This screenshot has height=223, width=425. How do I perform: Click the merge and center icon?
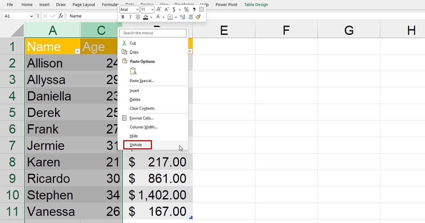tap(202, 10)
